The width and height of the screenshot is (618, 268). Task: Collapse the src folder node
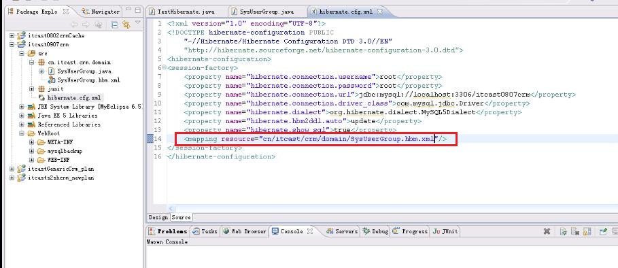tap(22, 53)
